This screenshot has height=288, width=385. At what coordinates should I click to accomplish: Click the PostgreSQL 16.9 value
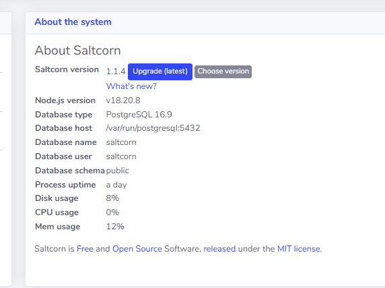pos(139,115)
